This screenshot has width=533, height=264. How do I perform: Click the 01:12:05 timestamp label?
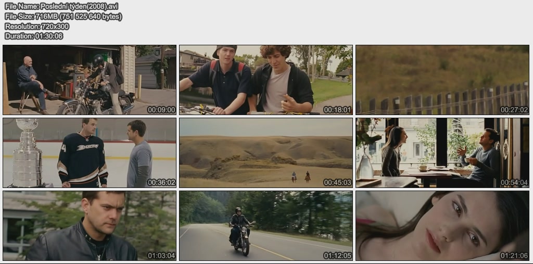[338, 256]
